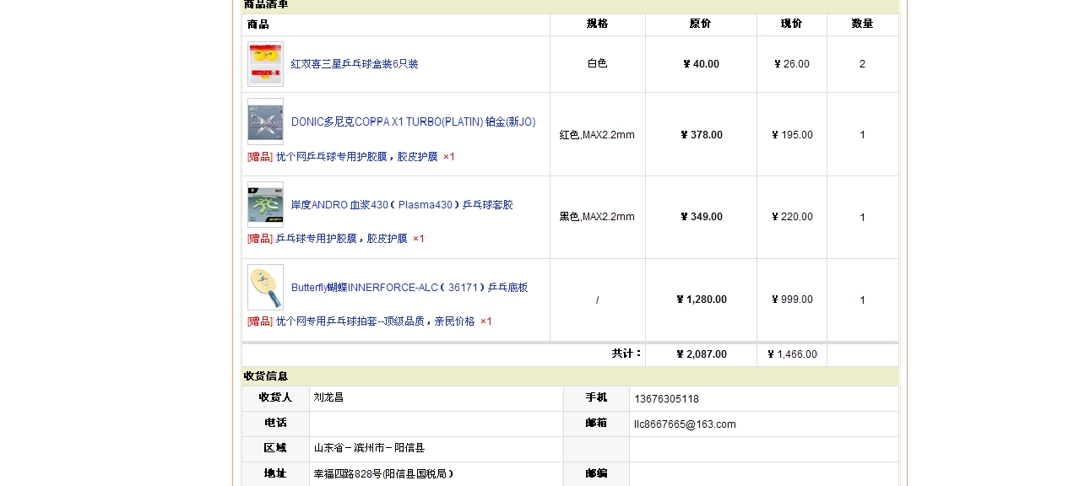Open the DONIC多尼克COPPA X1 TURBO product link

pos(413,121)
